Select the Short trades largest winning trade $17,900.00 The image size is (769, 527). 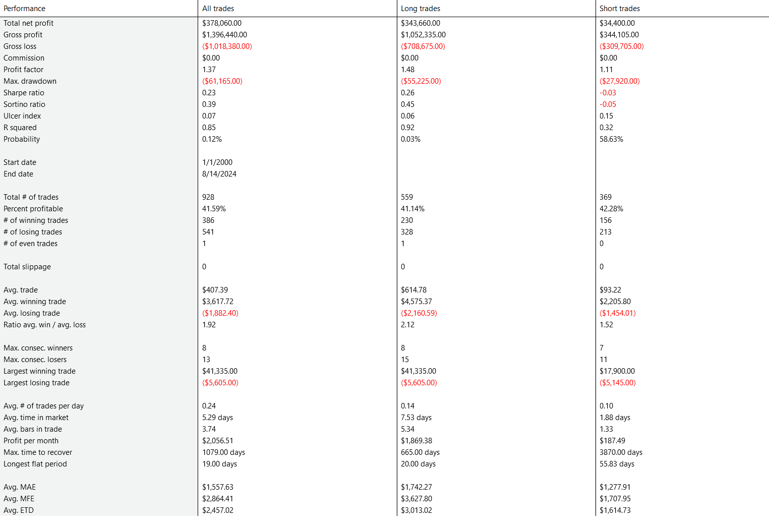(x=617, y=371)
